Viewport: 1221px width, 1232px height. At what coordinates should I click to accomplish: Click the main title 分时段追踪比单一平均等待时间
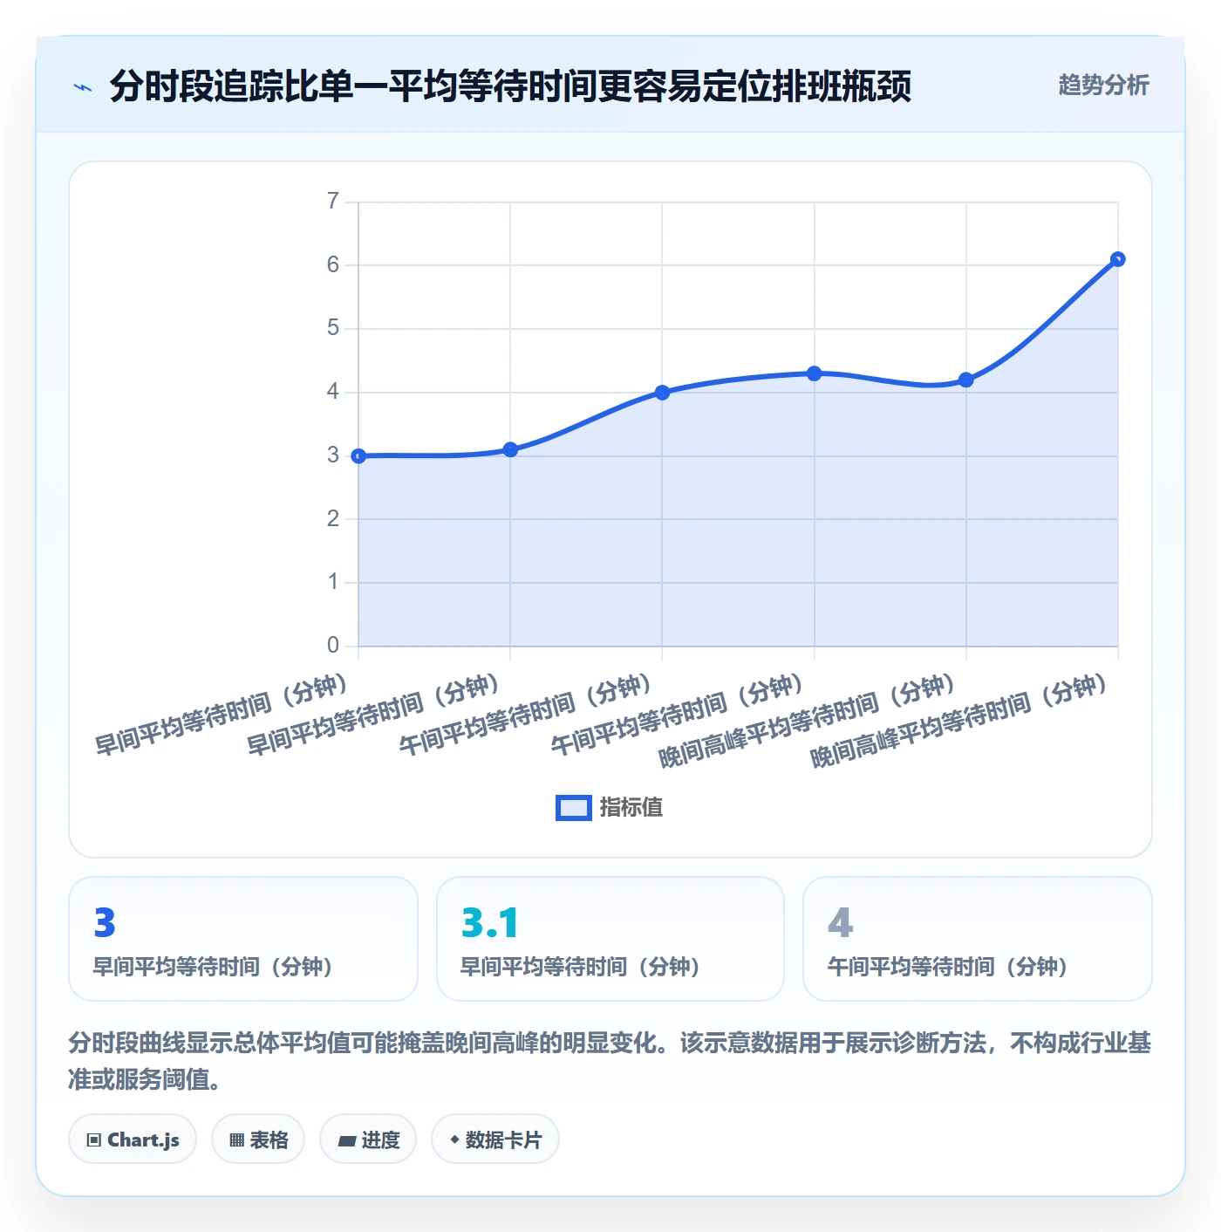pos(510,86)
